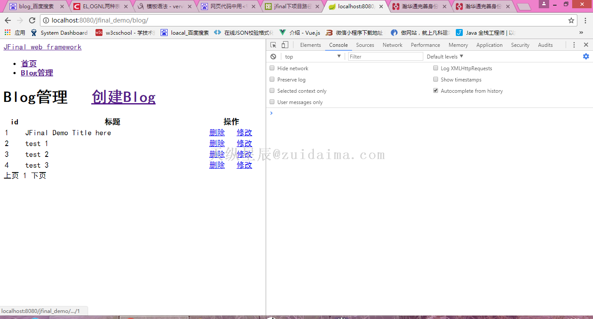
Task: Open the 介绍 - Vue.js bookmark
Action: coord(300,33)
